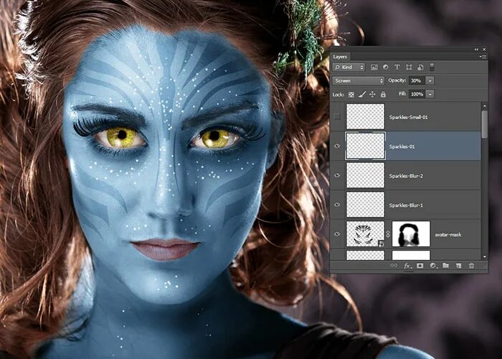Click the avatar-mask smart object thumbnail

point(365,233)
